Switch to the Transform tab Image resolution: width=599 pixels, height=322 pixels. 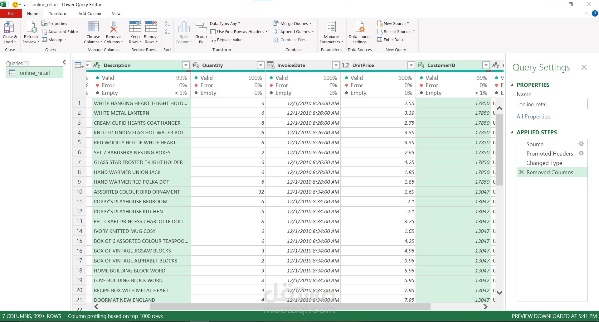tap(58, 13)
